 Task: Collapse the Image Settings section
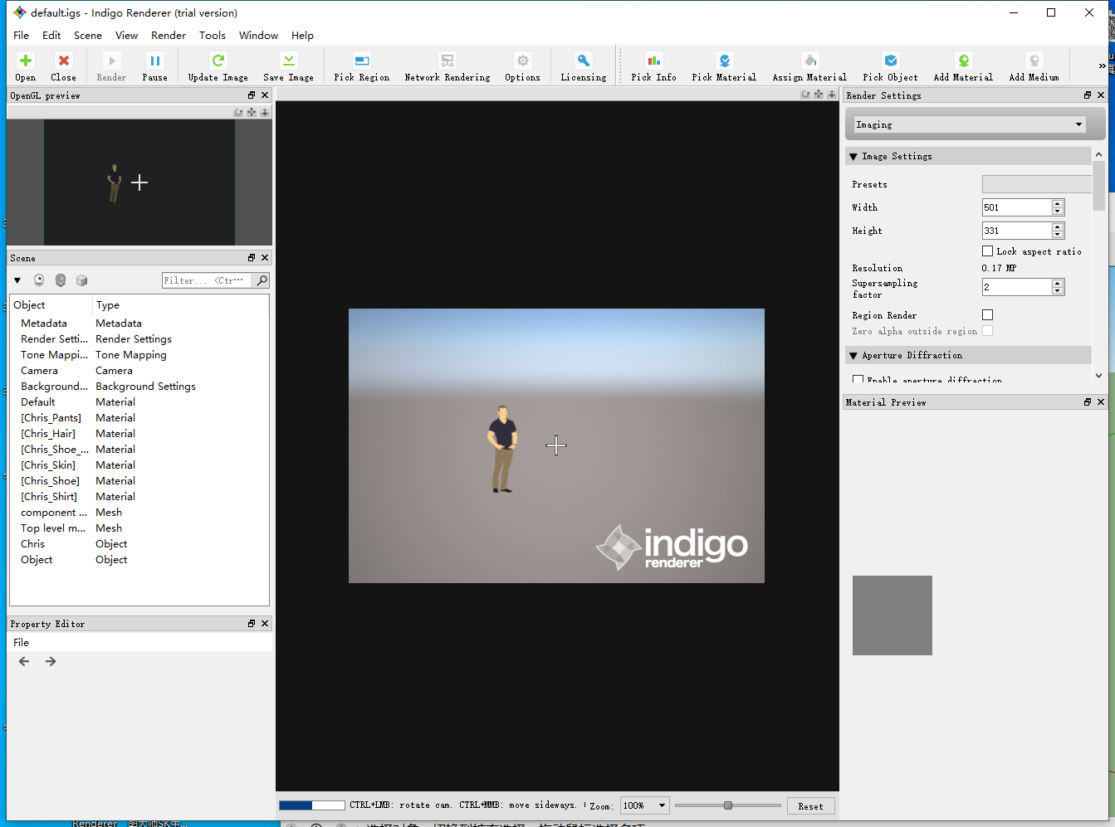(853, 157)
